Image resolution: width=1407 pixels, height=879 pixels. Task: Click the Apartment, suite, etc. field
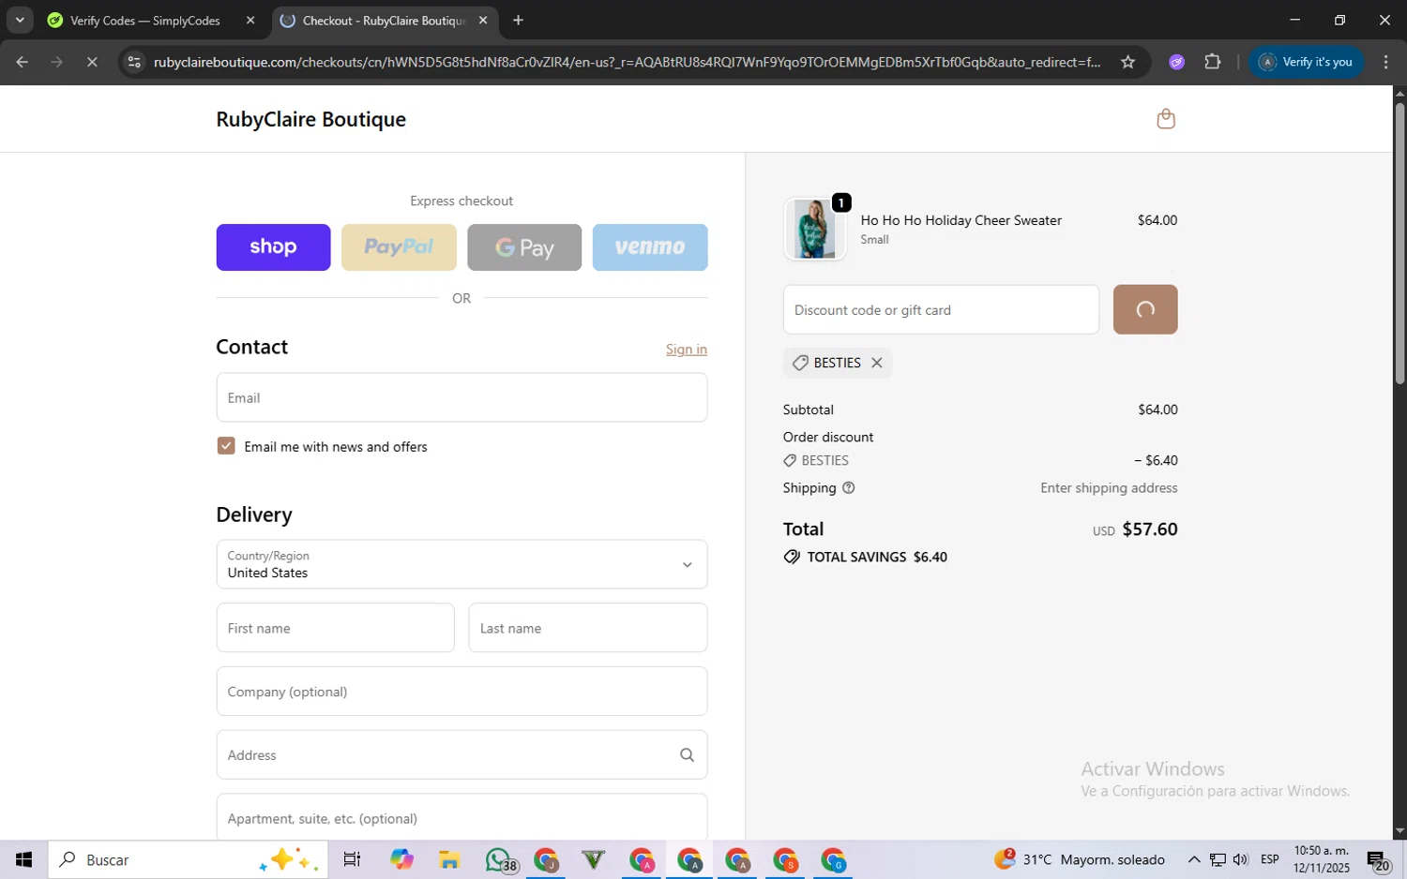pos(461,817)
